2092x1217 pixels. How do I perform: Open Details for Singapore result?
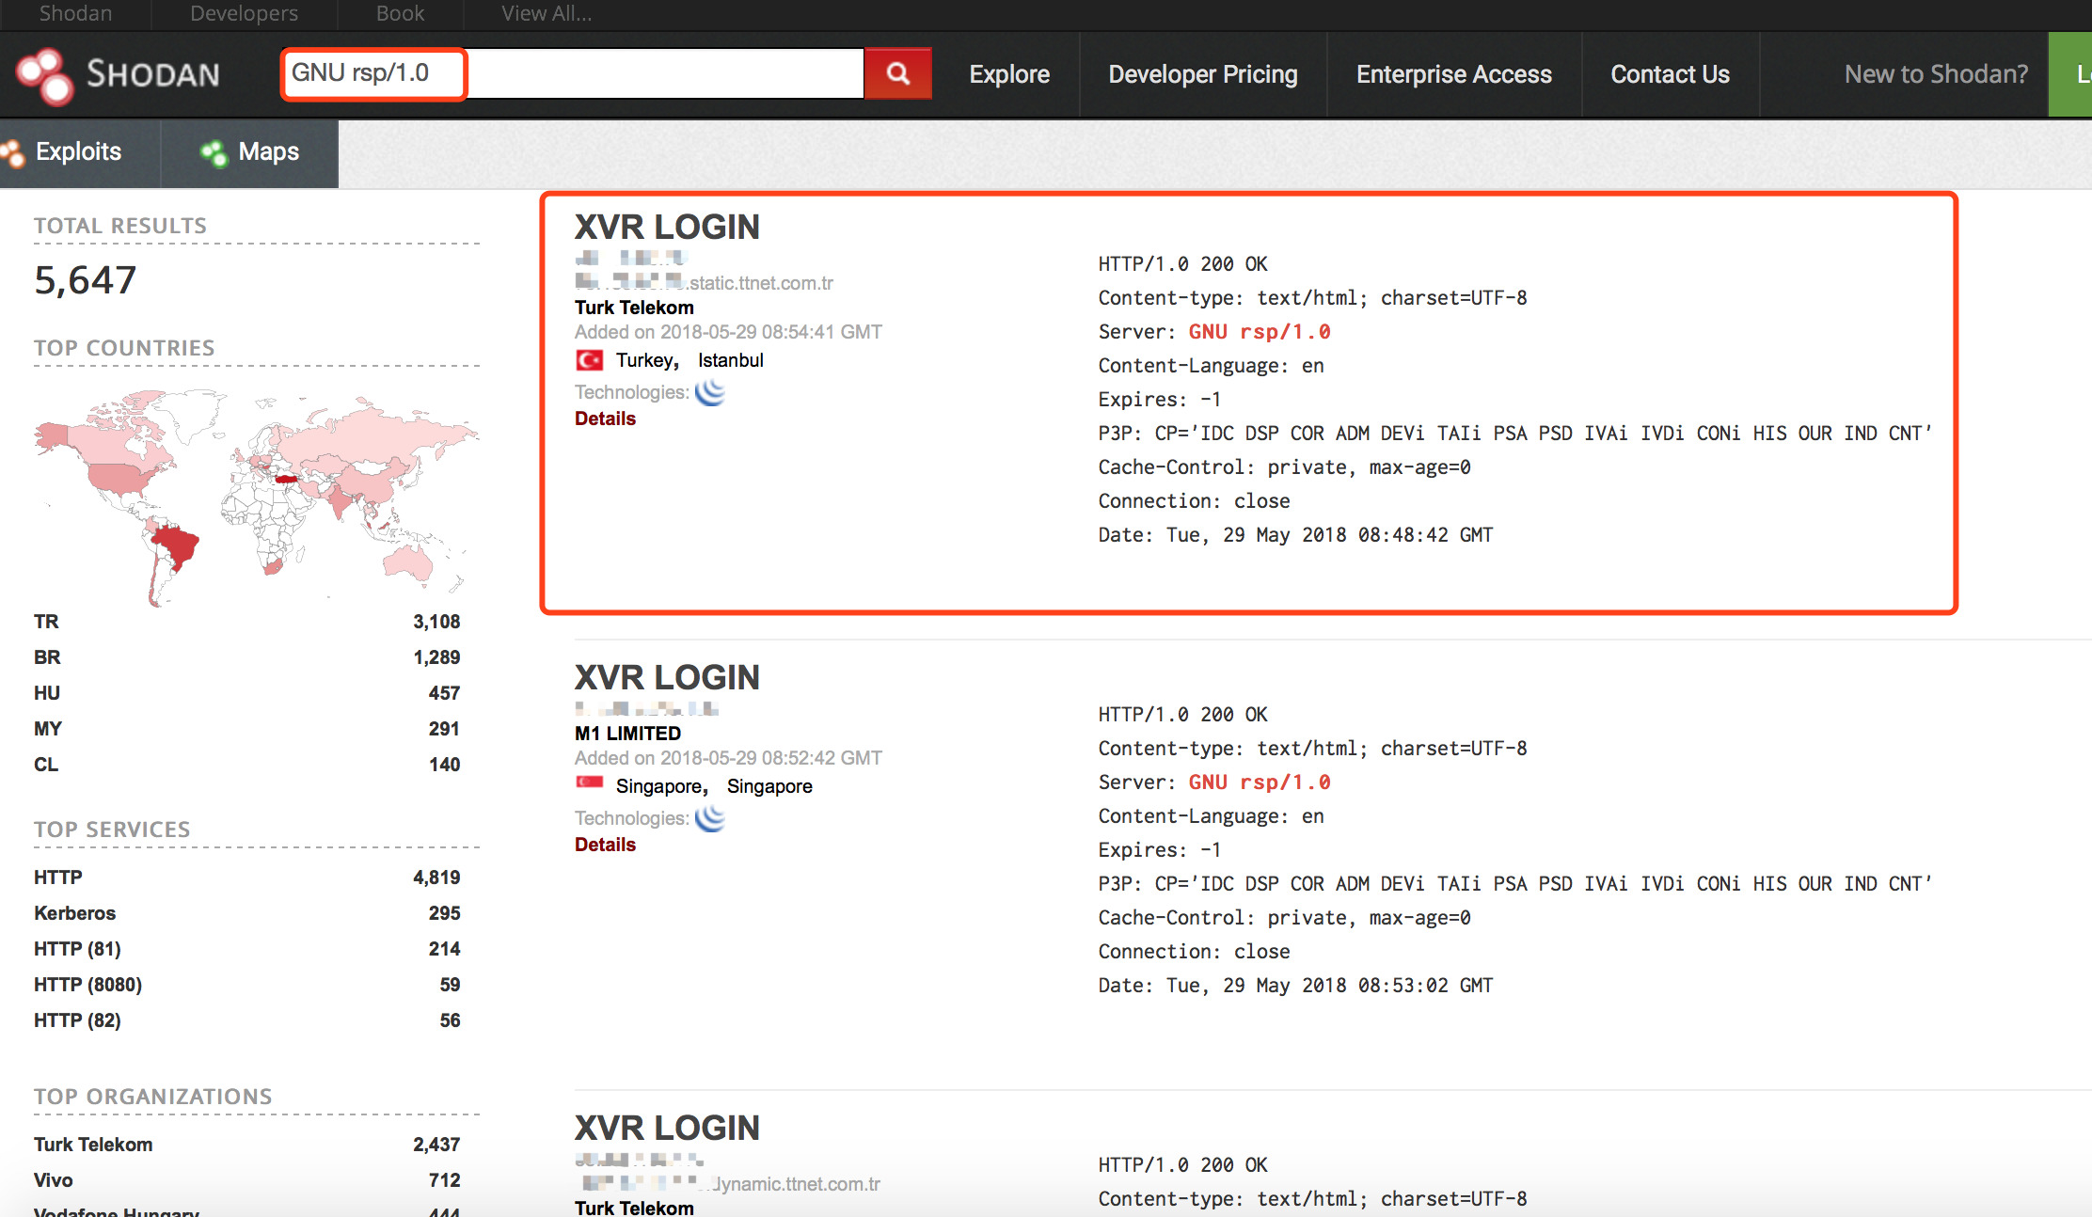605,845
